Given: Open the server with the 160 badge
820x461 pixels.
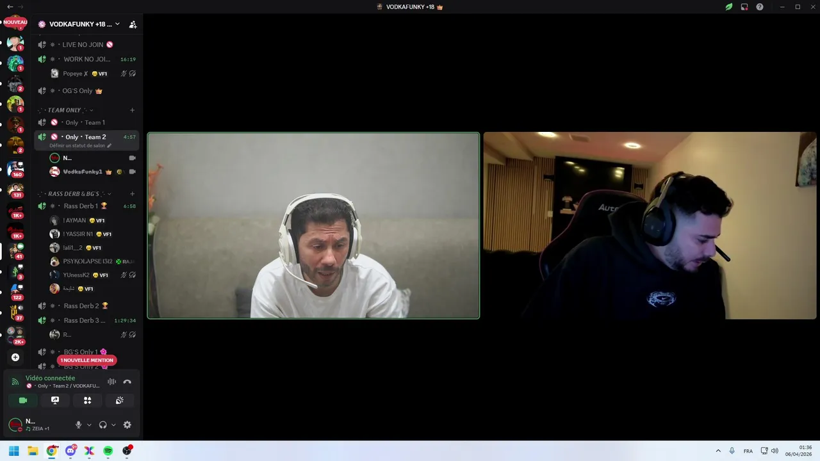Looking at the screenshot, I should click(15, 169).
